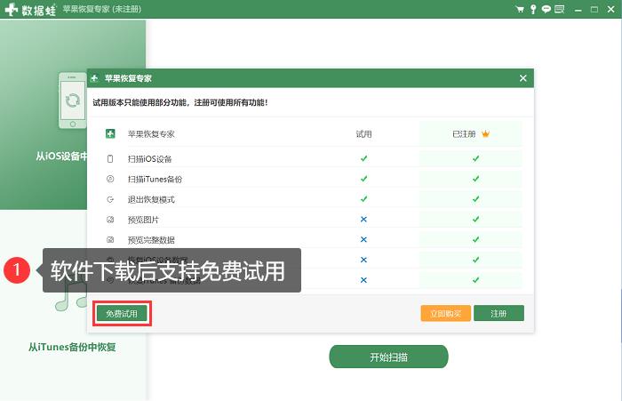Click the 退出恢复模式 row icon
The width and height of the screenshot is (622, 401).
pyautogui.click(x=110, y=199)
